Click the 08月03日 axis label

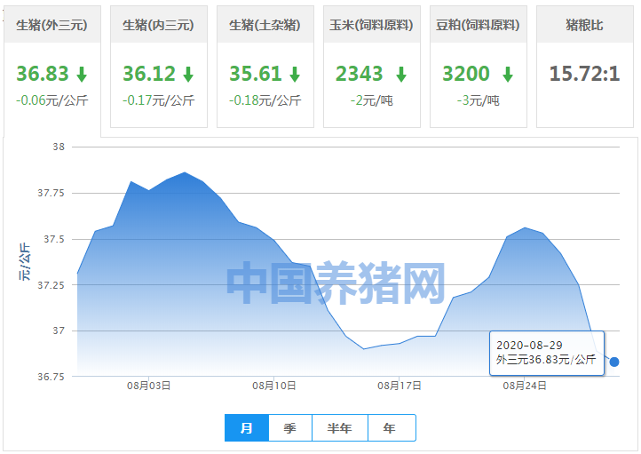[x=148, y=386]
